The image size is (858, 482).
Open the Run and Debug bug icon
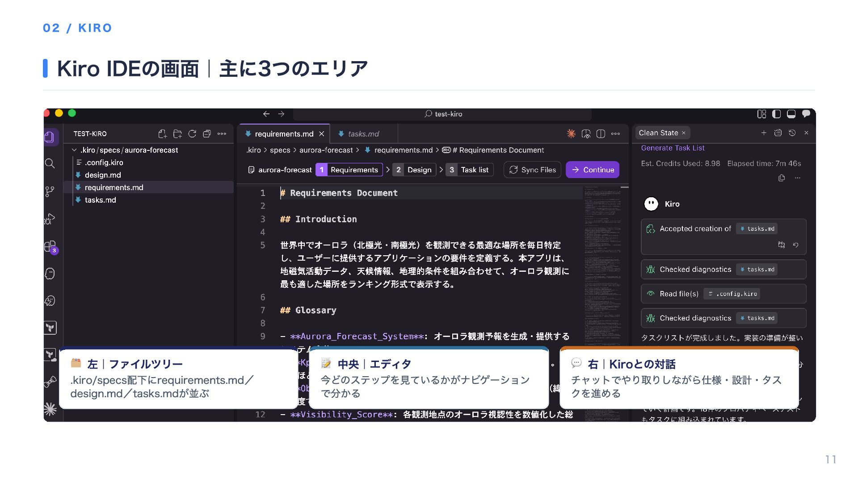pyautogui.click(x=50, y=219)
